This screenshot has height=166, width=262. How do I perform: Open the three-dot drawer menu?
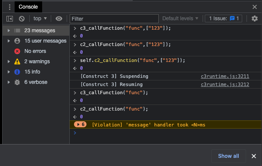tap(9, 7)
